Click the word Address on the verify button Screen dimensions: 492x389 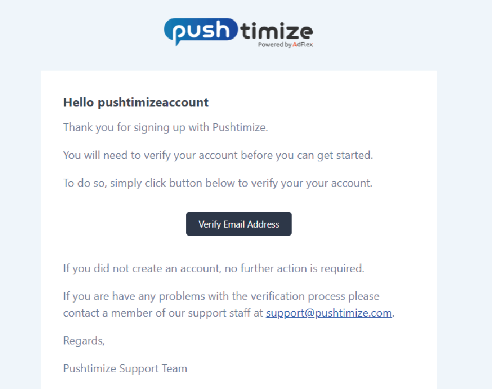tap(263, 224)
